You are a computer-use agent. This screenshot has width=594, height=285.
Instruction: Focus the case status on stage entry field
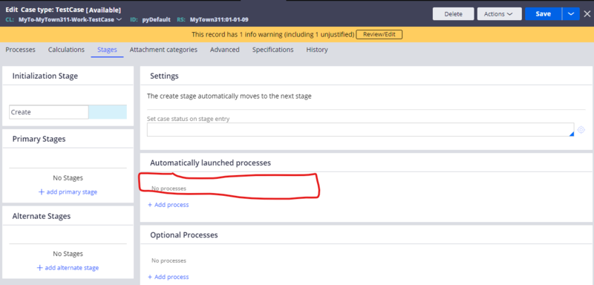(x=361, y=129)
